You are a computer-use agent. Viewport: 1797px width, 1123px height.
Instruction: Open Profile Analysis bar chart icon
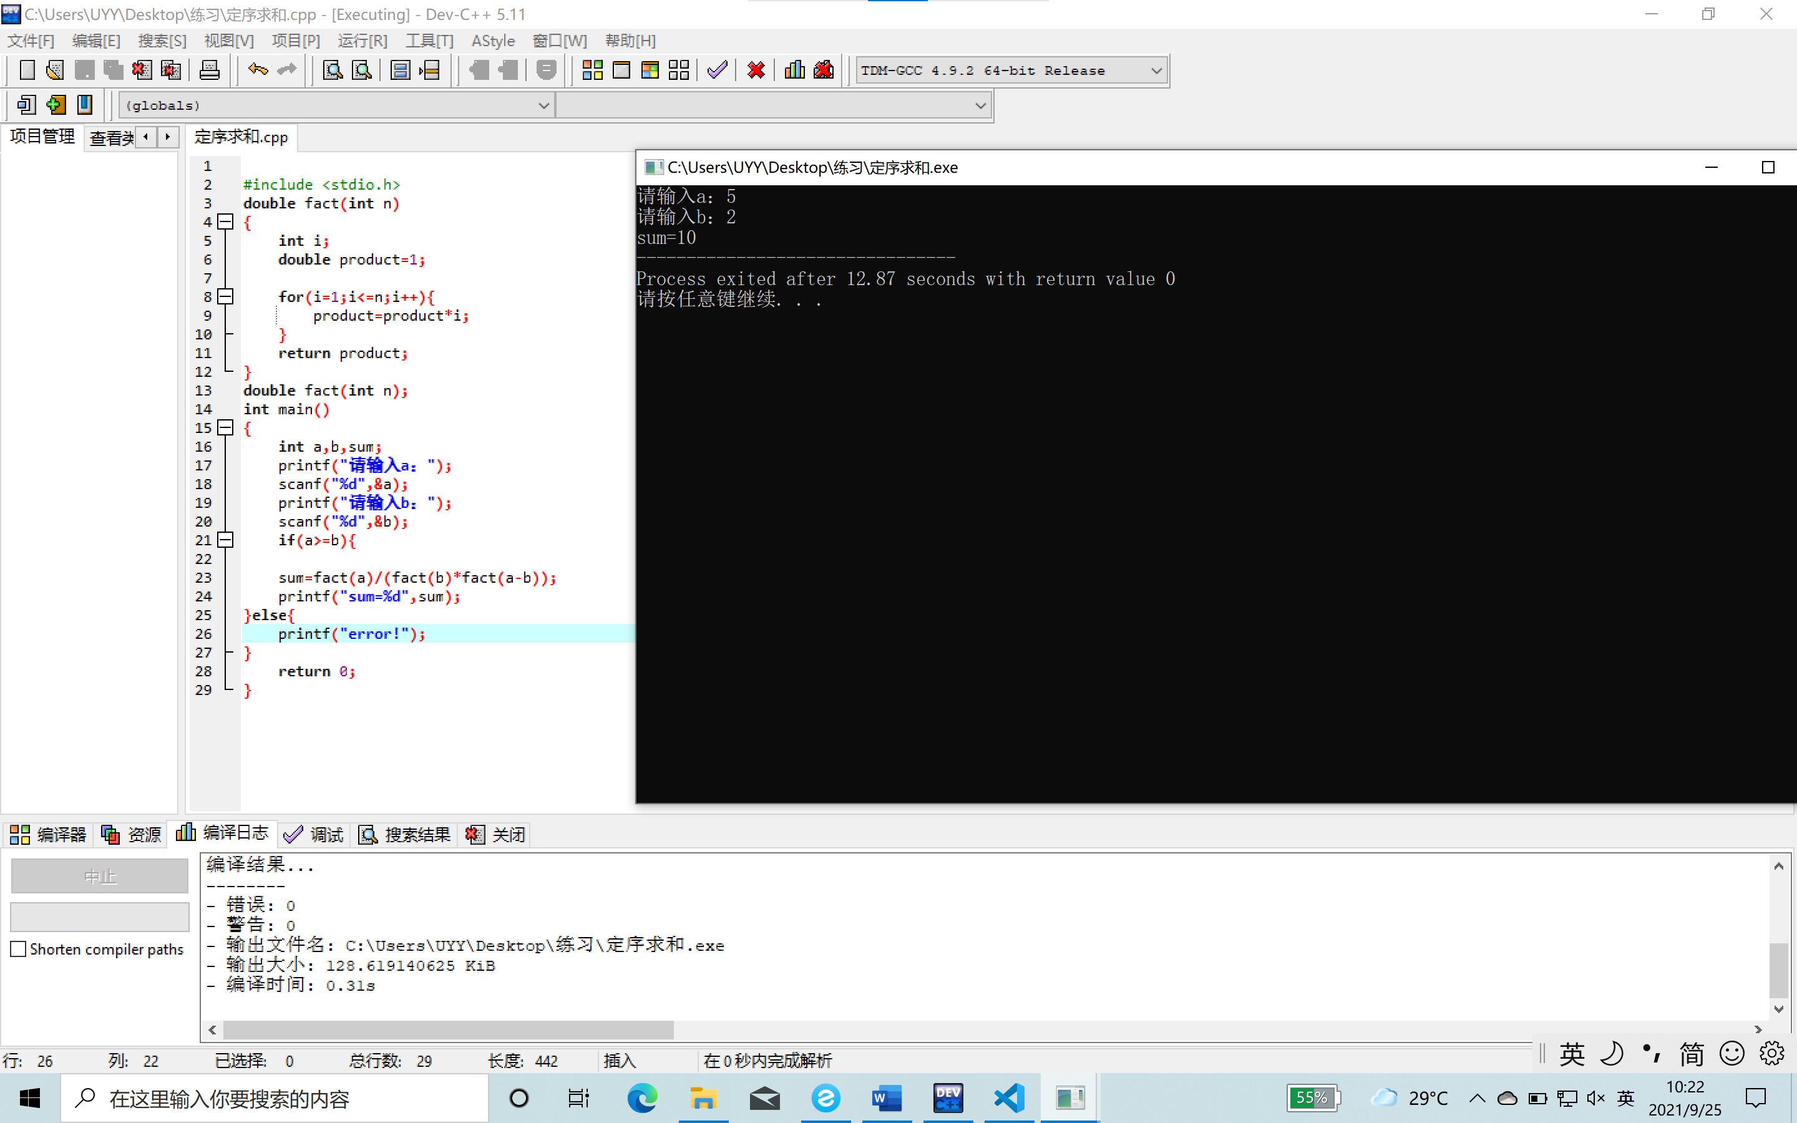794,70
